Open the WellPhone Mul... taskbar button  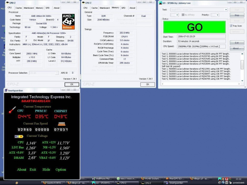103,179
